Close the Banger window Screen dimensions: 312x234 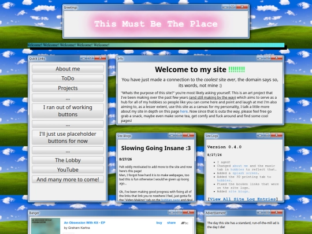pos(188,212)
